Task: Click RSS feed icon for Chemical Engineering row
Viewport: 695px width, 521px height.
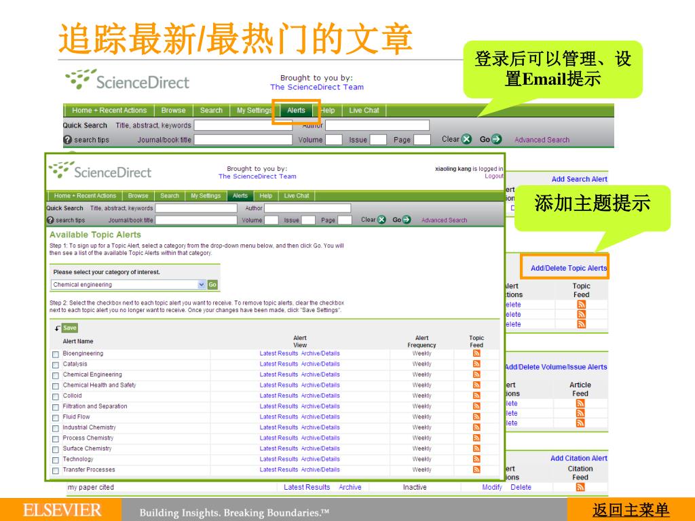Action: coord(476,374)
